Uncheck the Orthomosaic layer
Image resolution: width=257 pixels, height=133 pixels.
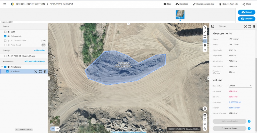pos(5,36)
